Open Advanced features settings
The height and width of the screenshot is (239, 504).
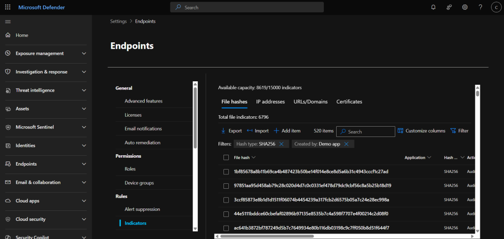143,101
